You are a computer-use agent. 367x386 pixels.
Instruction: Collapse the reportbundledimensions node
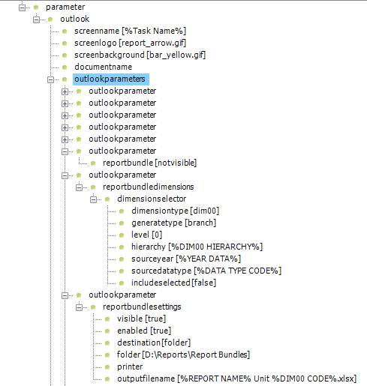tap(79, 187)
